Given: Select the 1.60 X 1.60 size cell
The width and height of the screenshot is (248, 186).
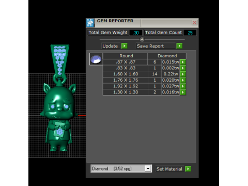Looking at the screenshot, I should [x=126, y=74].
